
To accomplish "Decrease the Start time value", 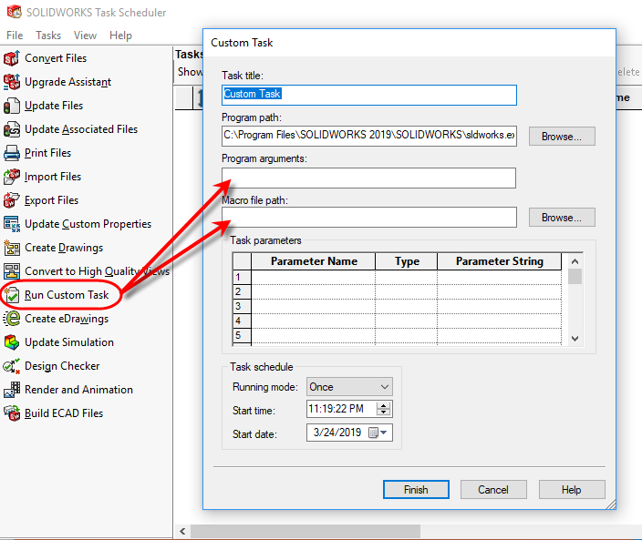I will 384,412.
